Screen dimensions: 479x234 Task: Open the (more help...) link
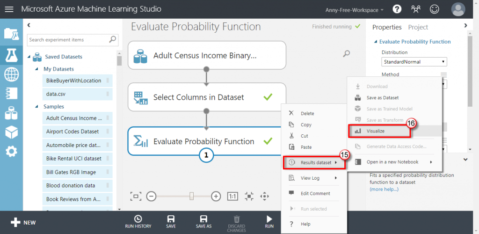384,190
